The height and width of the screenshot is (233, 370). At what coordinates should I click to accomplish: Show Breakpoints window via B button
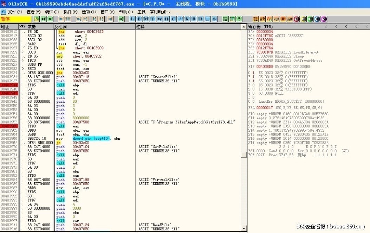coord(193,19)
